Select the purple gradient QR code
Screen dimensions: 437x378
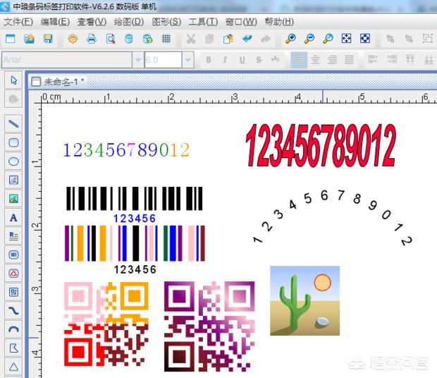pyautogui.click(x=209, y=326)
